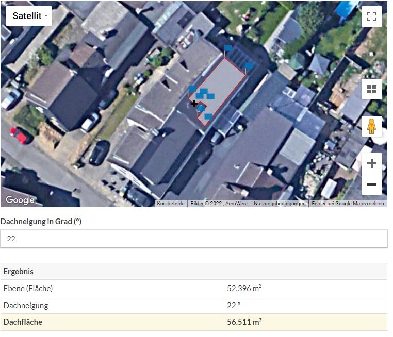Open Kurzbefehle keyboard shortcuts

[171, 204]
